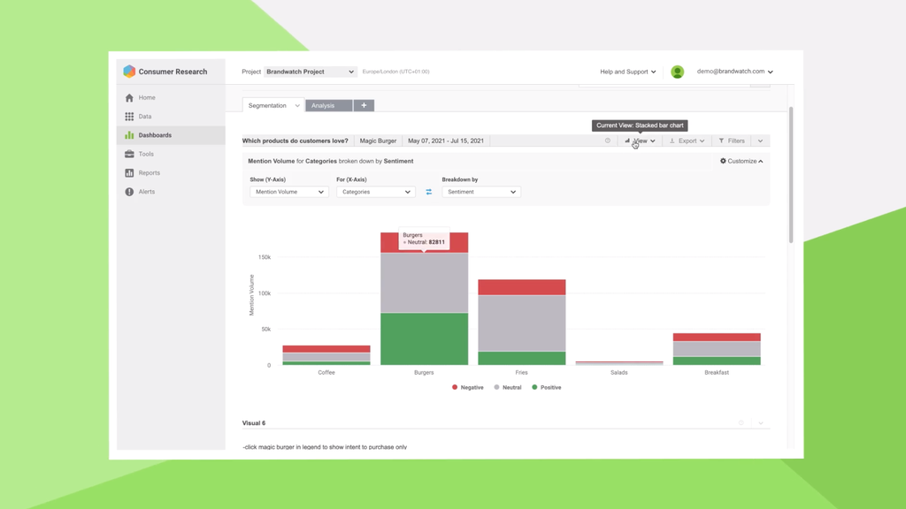This screenshot has width=906, height=509.
Task: Add a new tab with plus button
Action: 364,105
